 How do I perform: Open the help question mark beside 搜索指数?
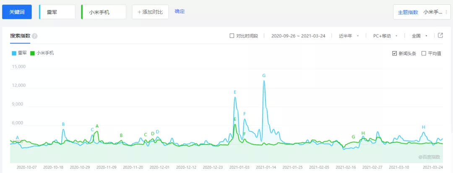[x=35, y=36]
